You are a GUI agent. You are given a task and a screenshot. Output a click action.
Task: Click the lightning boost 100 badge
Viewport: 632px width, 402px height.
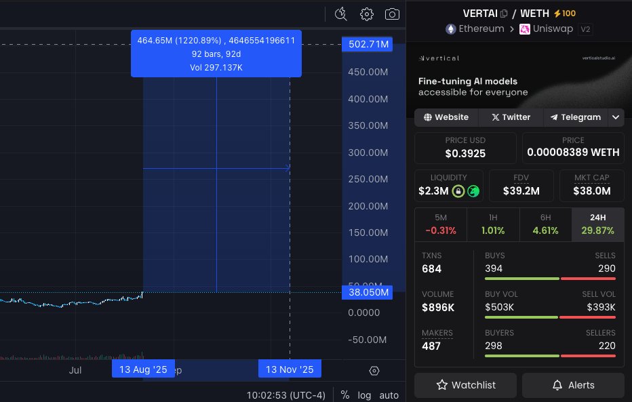coord(565,14)
